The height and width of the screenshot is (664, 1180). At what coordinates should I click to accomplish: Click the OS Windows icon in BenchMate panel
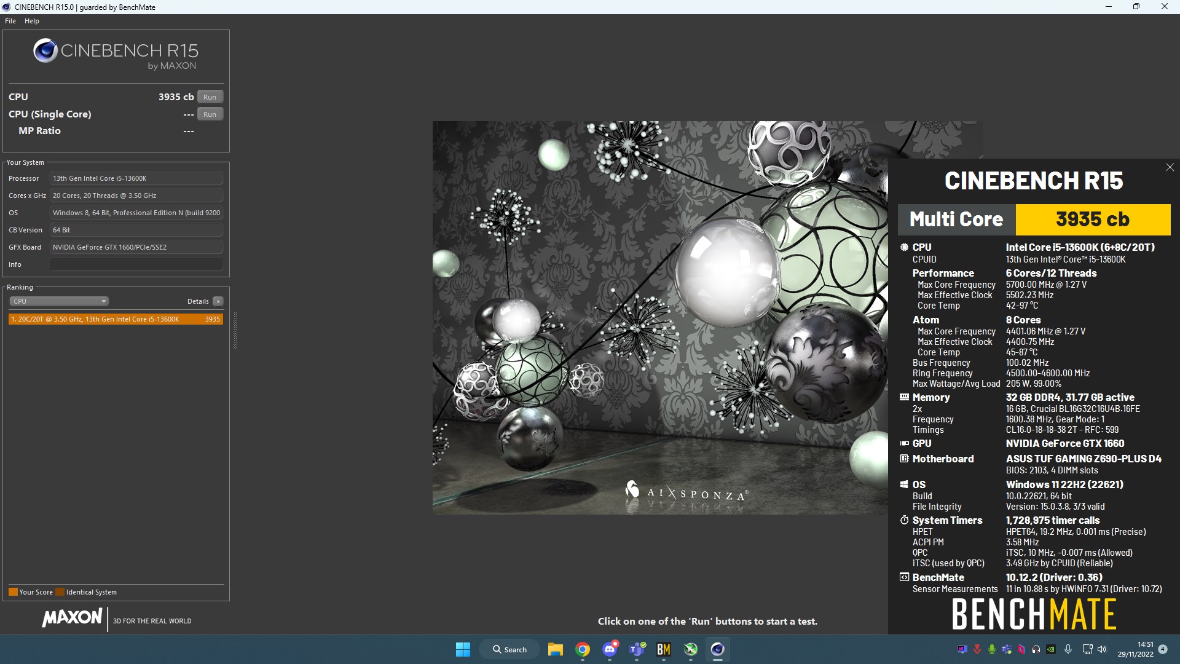click(x=904, y=484)
